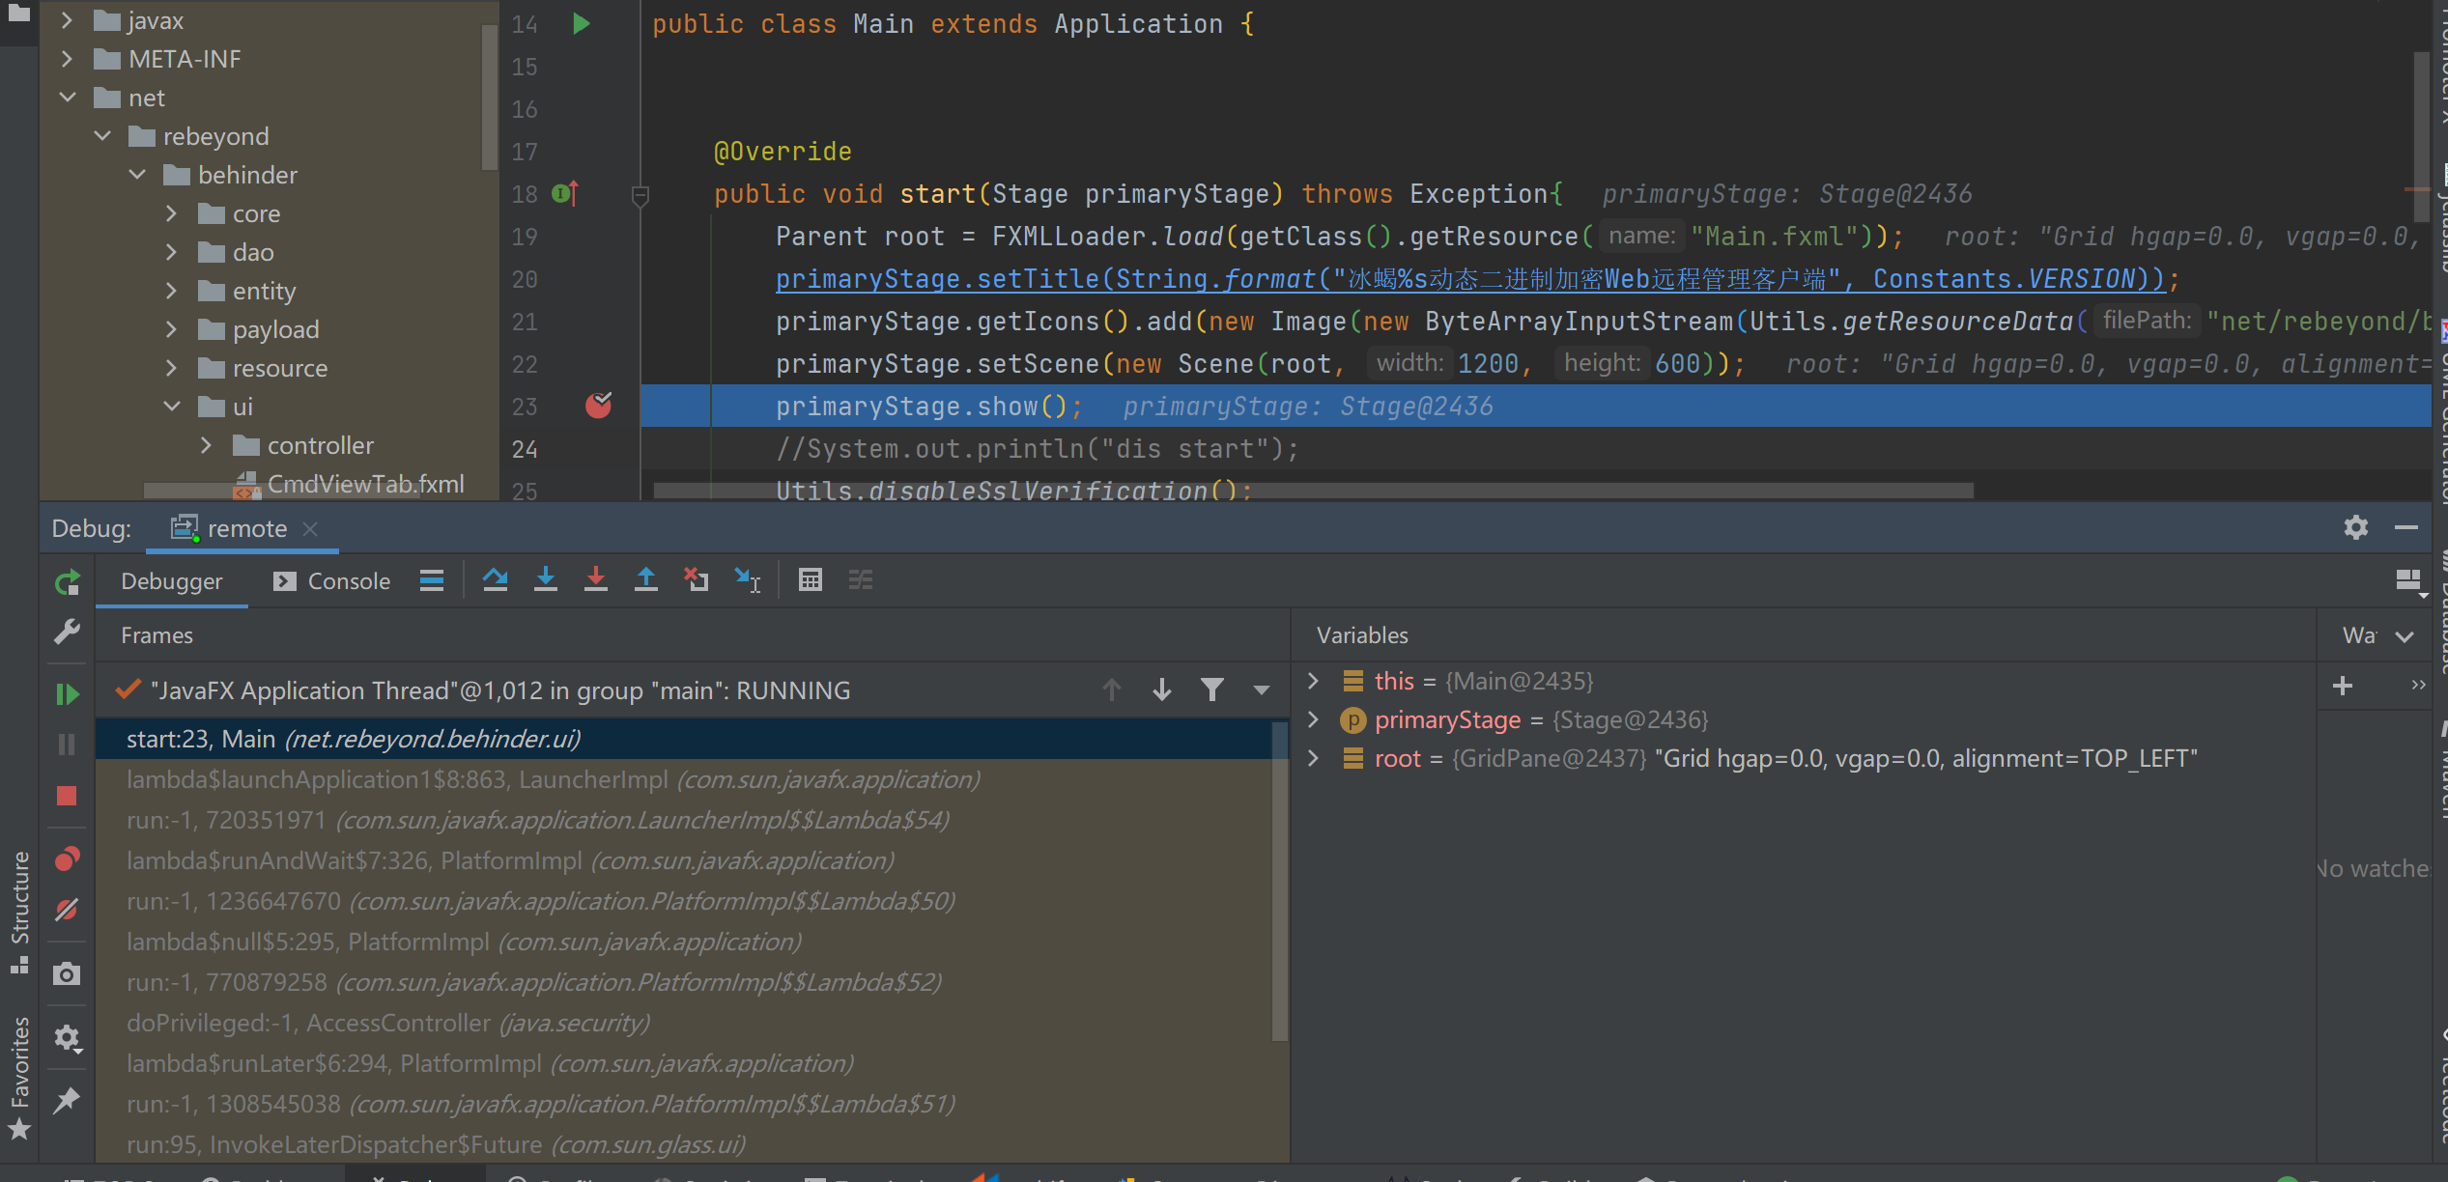The height and width of the screenshot is (1182, 2448).
Task: Collapse the ui folder
Action: (x=171, y=407)
